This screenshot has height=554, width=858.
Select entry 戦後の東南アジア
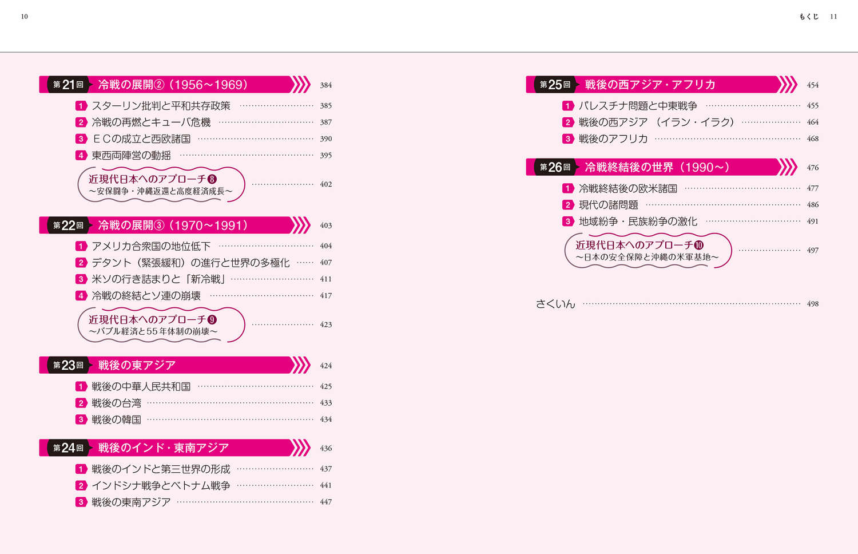[x=132, y=502]
